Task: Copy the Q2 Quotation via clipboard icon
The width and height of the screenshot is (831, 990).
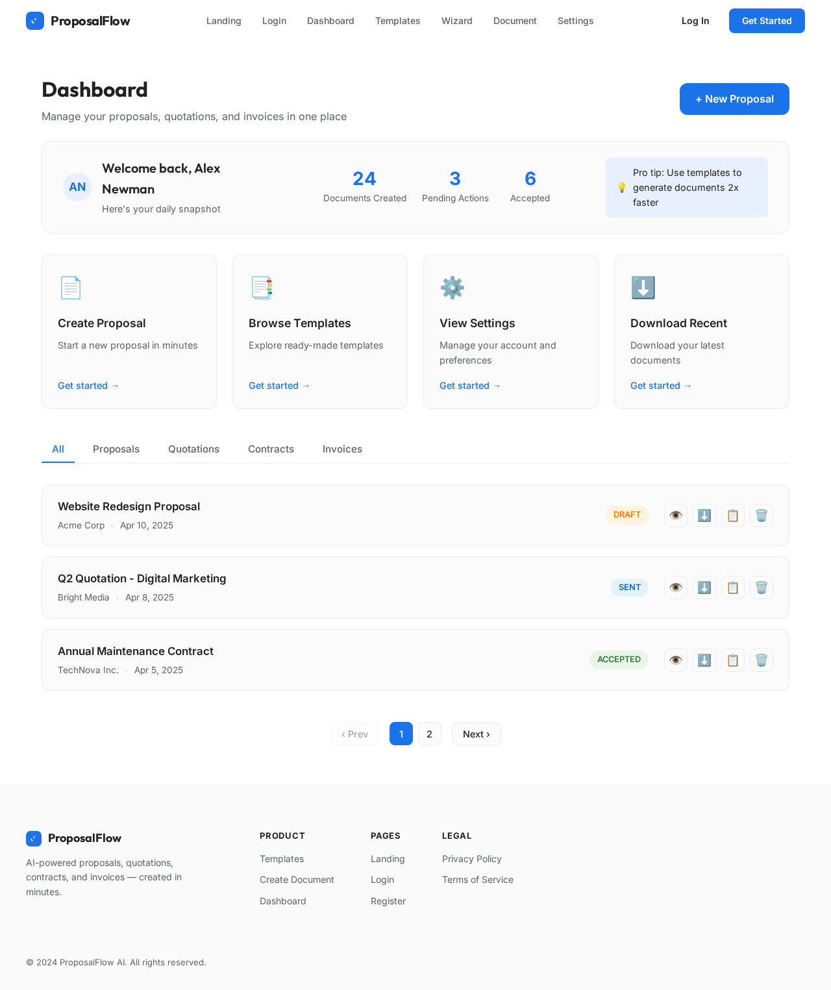Action: 733,588
